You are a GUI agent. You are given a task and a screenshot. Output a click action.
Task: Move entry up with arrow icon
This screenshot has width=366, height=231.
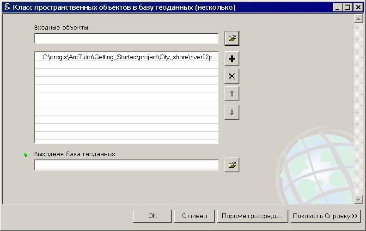click(x=232, y=94)
